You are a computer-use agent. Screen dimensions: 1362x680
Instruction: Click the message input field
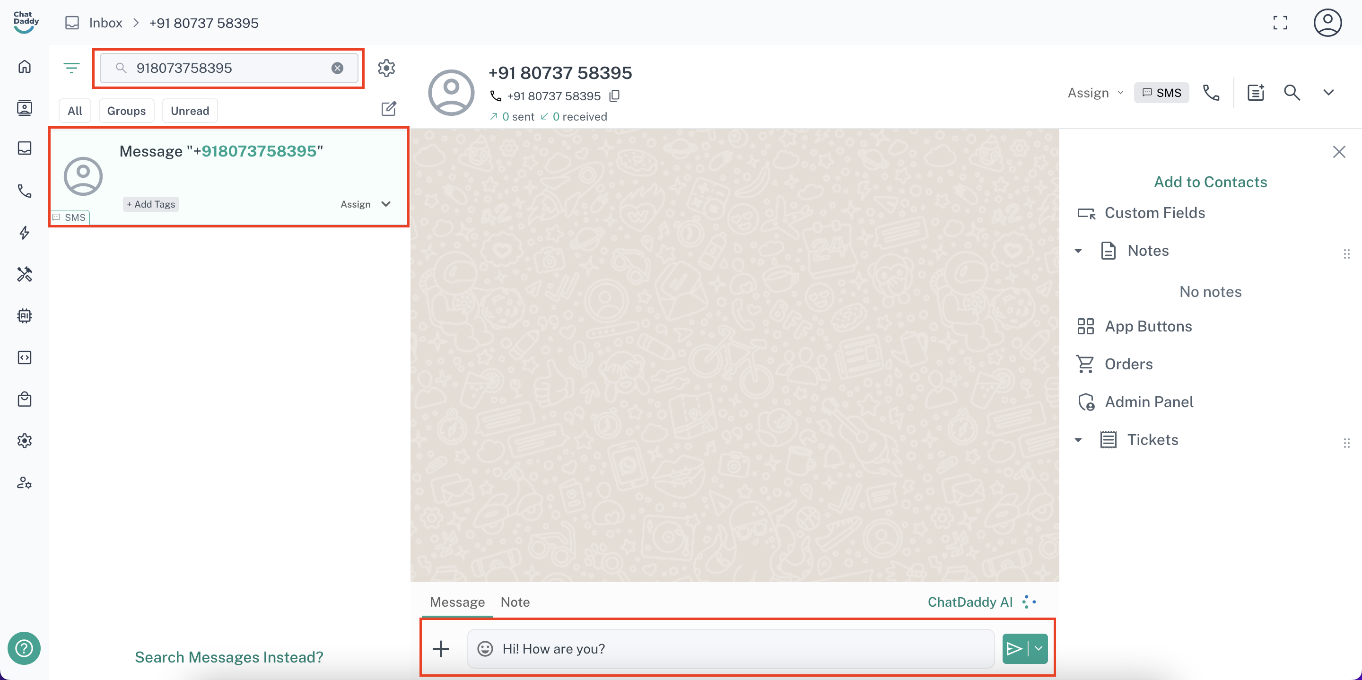click(740, 648)
